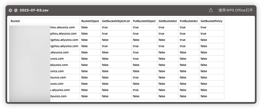The width and height of the screenshot is (262, 109).
Task: Select last row's PutBucketObject false cell
Action: [136, 96]
